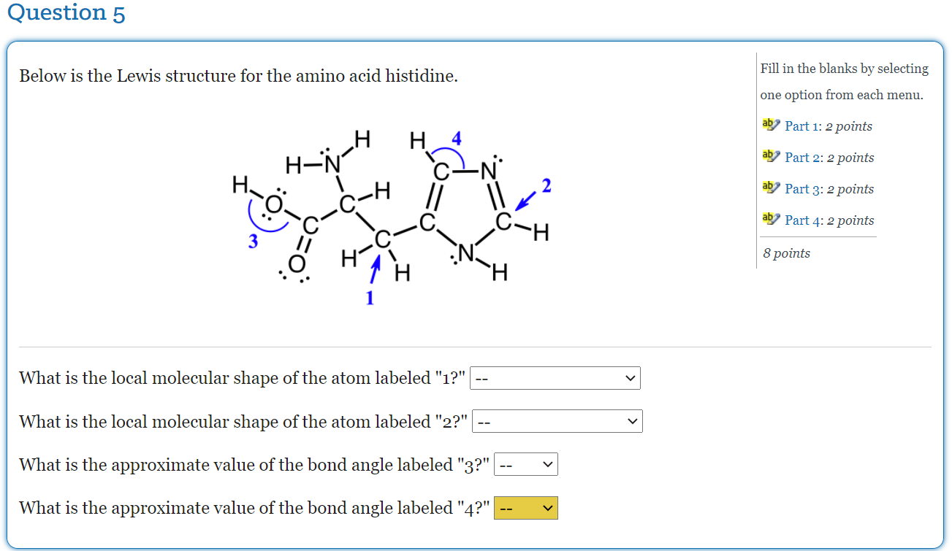Click the "Part 4: 2 points" link

tap(829, 220)
